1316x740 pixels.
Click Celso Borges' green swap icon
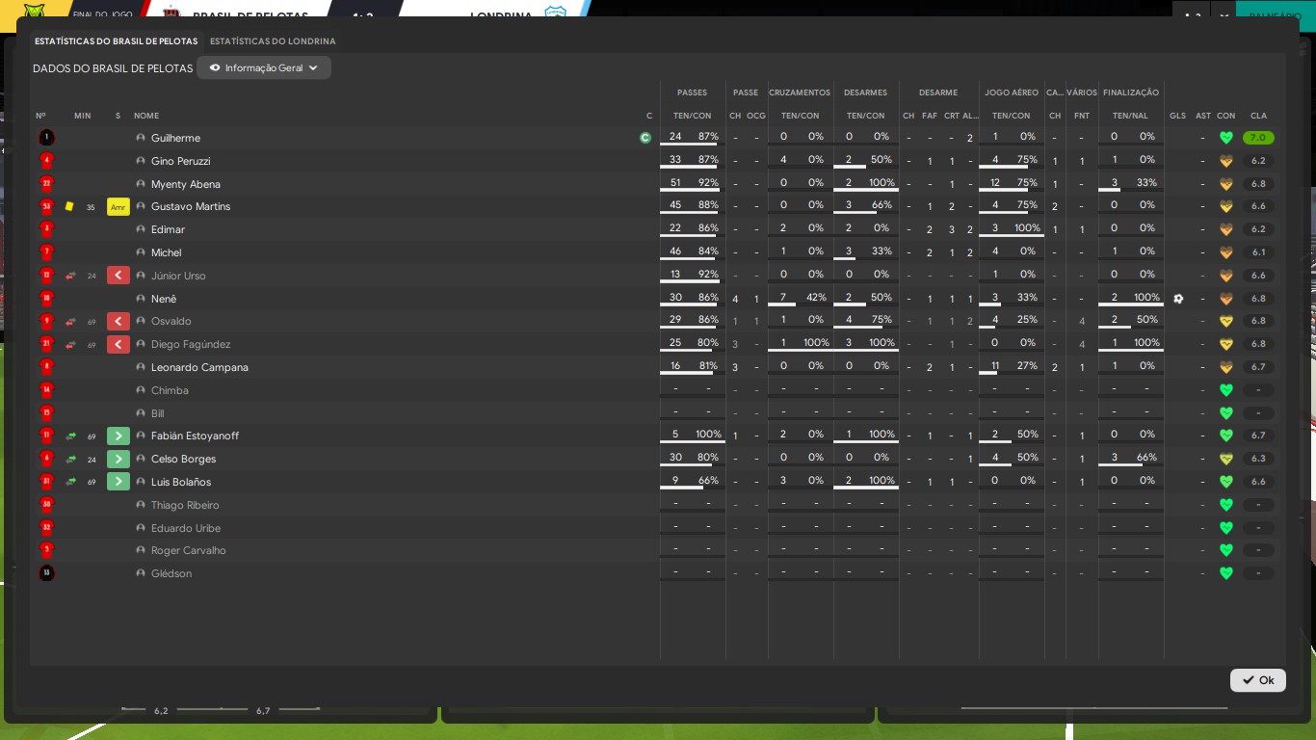pyautogui.click(x=70, y=459)
